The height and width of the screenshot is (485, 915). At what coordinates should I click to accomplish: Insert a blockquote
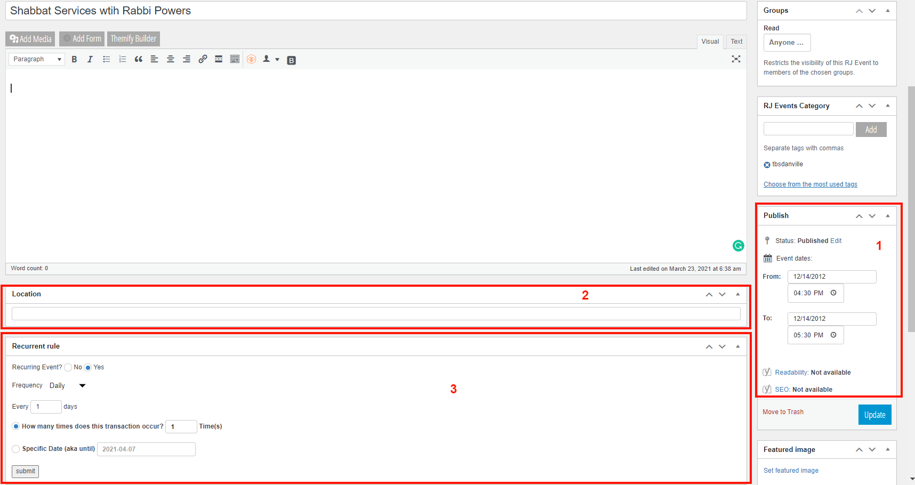point(139,59)
